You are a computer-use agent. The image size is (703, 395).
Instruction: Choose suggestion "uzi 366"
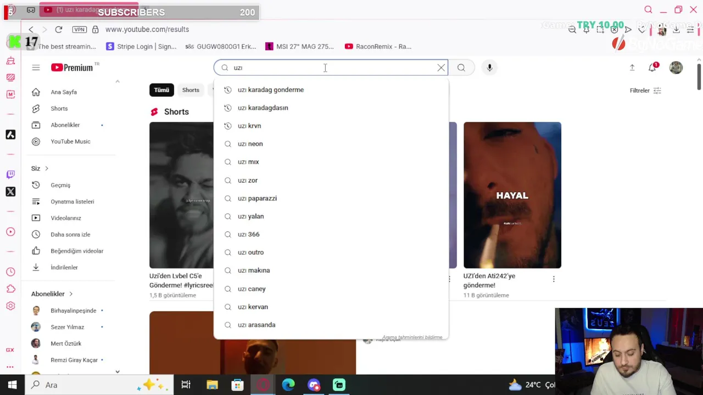click(331, 234)
